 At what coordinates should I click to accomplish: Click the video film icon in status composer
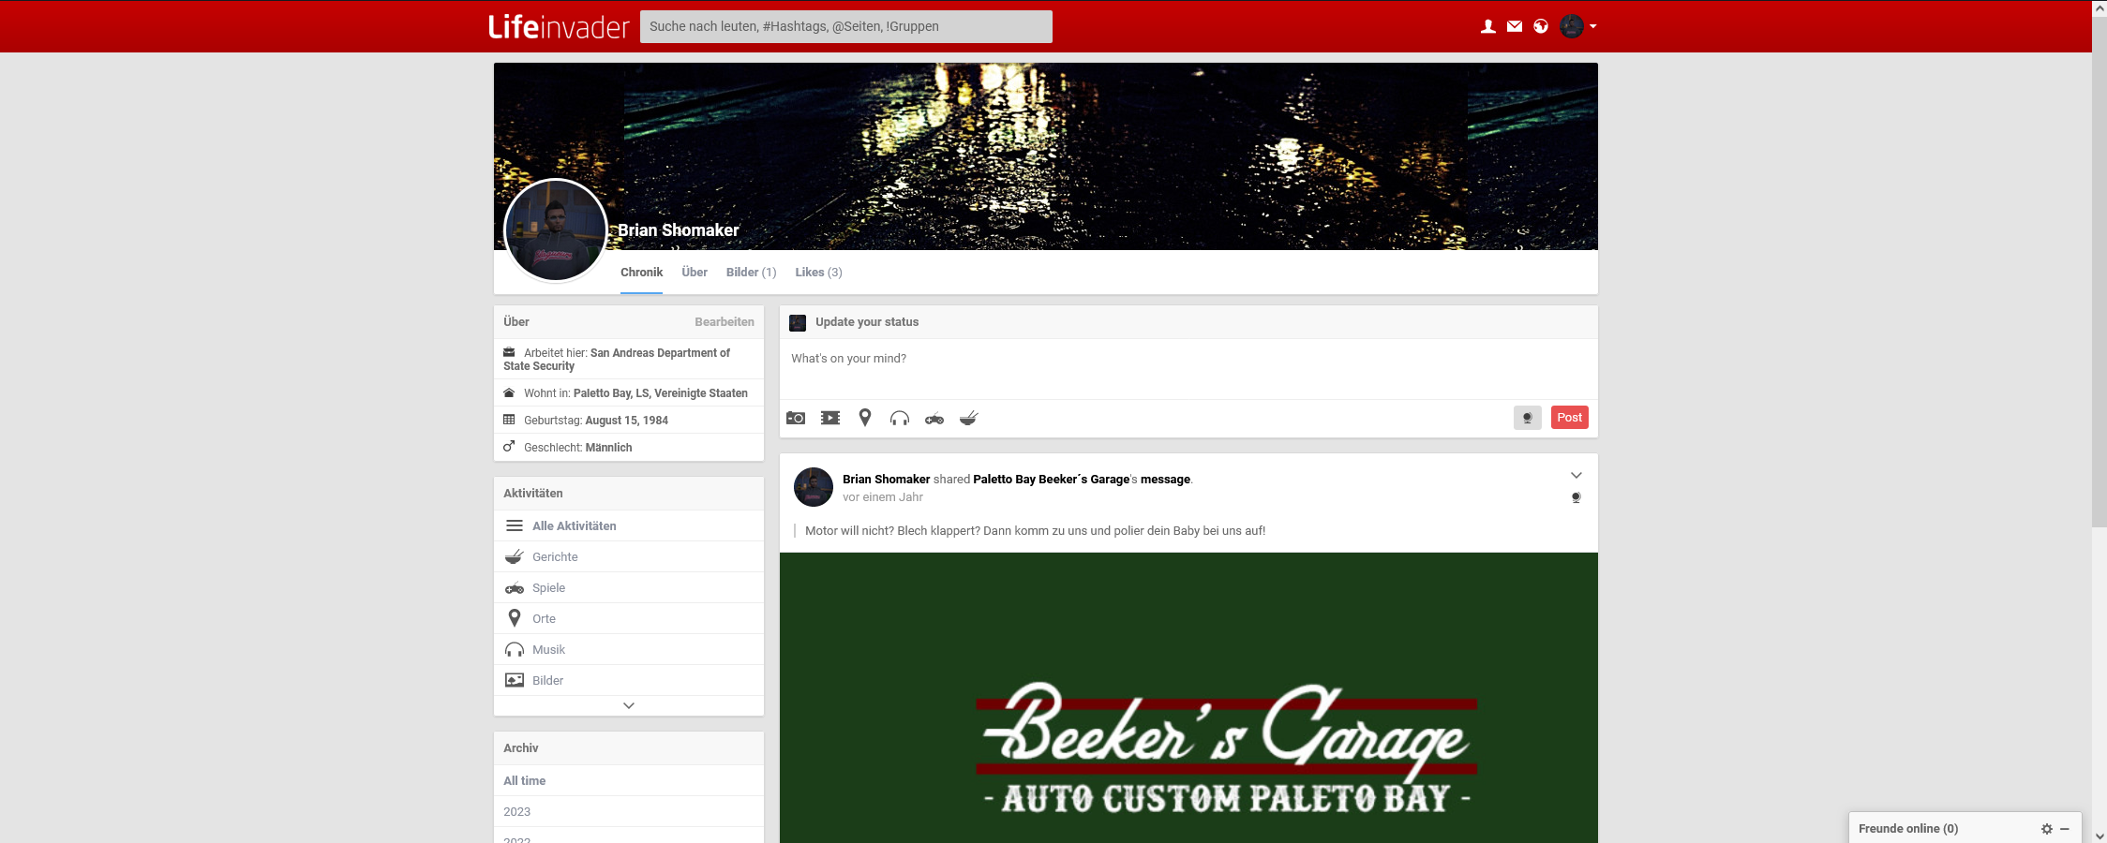[830, 418]
